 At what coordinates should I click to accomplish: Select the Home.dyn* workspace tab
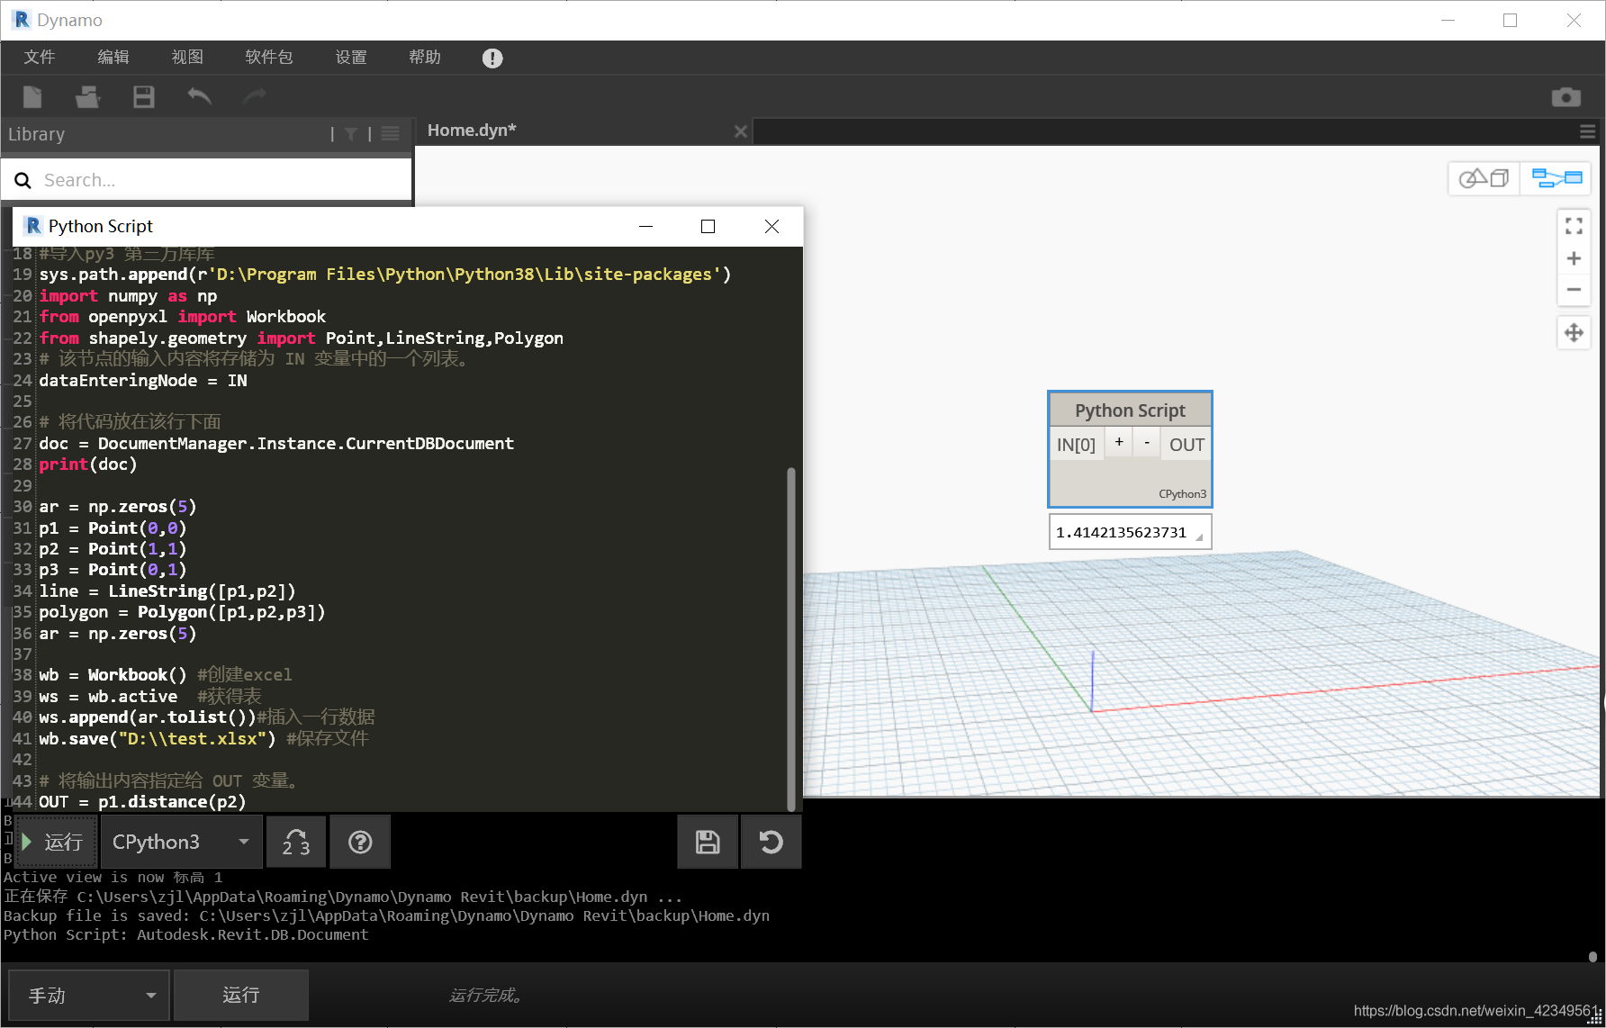[x=472, y=131]
